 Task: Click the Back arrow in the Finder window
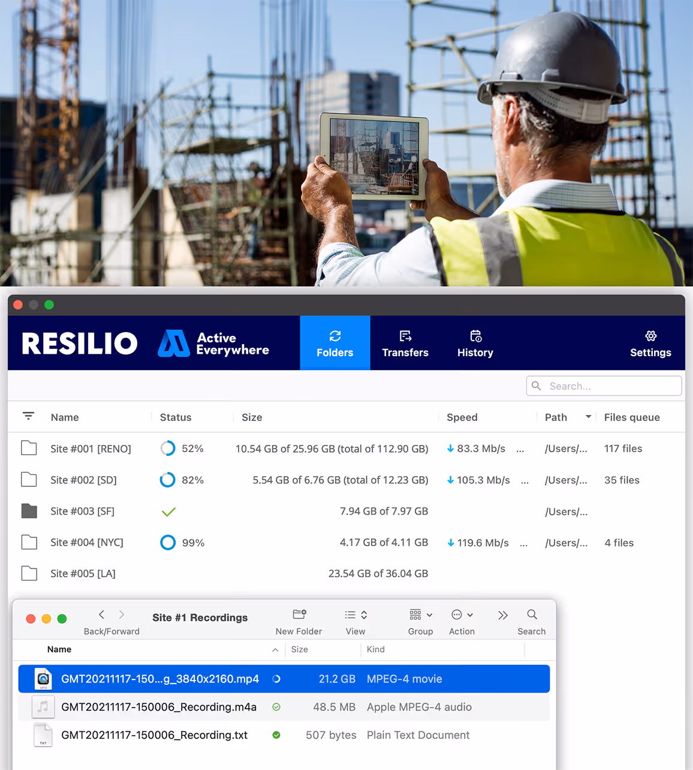pyautogui.click(x=101, y=614)
